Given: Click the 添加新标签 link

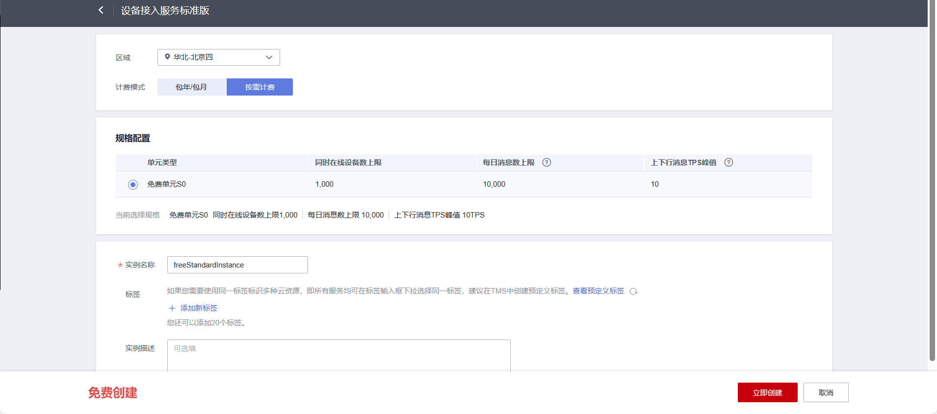Looking at the screenshot, I should tap(199, 308).
